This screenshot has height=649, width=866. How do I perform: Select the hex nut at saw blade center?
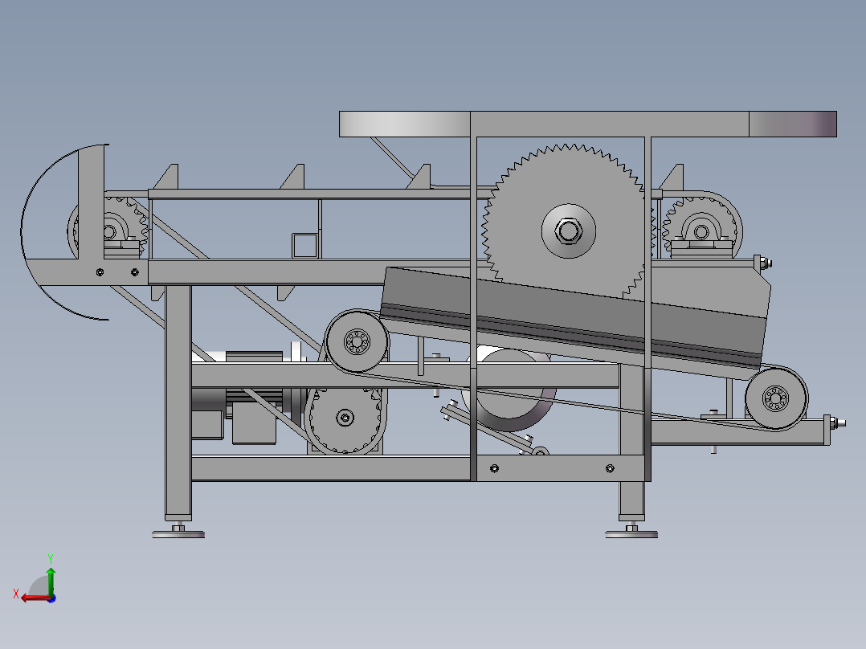568,231
